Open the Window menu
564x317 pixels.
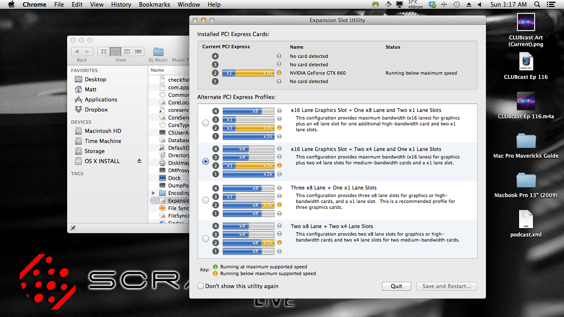pos(189,5)
